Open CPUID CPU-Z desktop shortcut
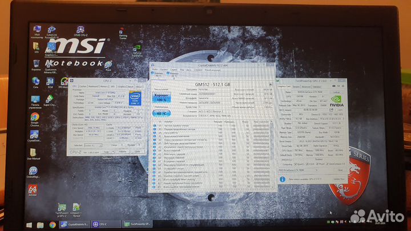 point(80,31)
